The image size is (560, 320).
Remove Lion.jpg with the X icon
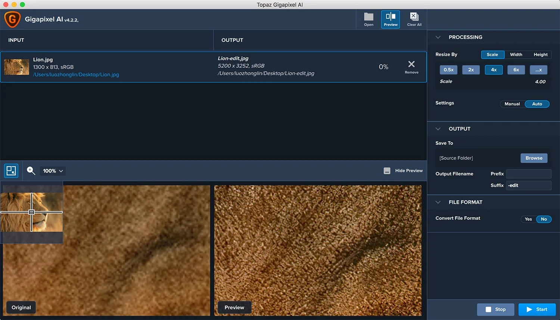[411, 65]
